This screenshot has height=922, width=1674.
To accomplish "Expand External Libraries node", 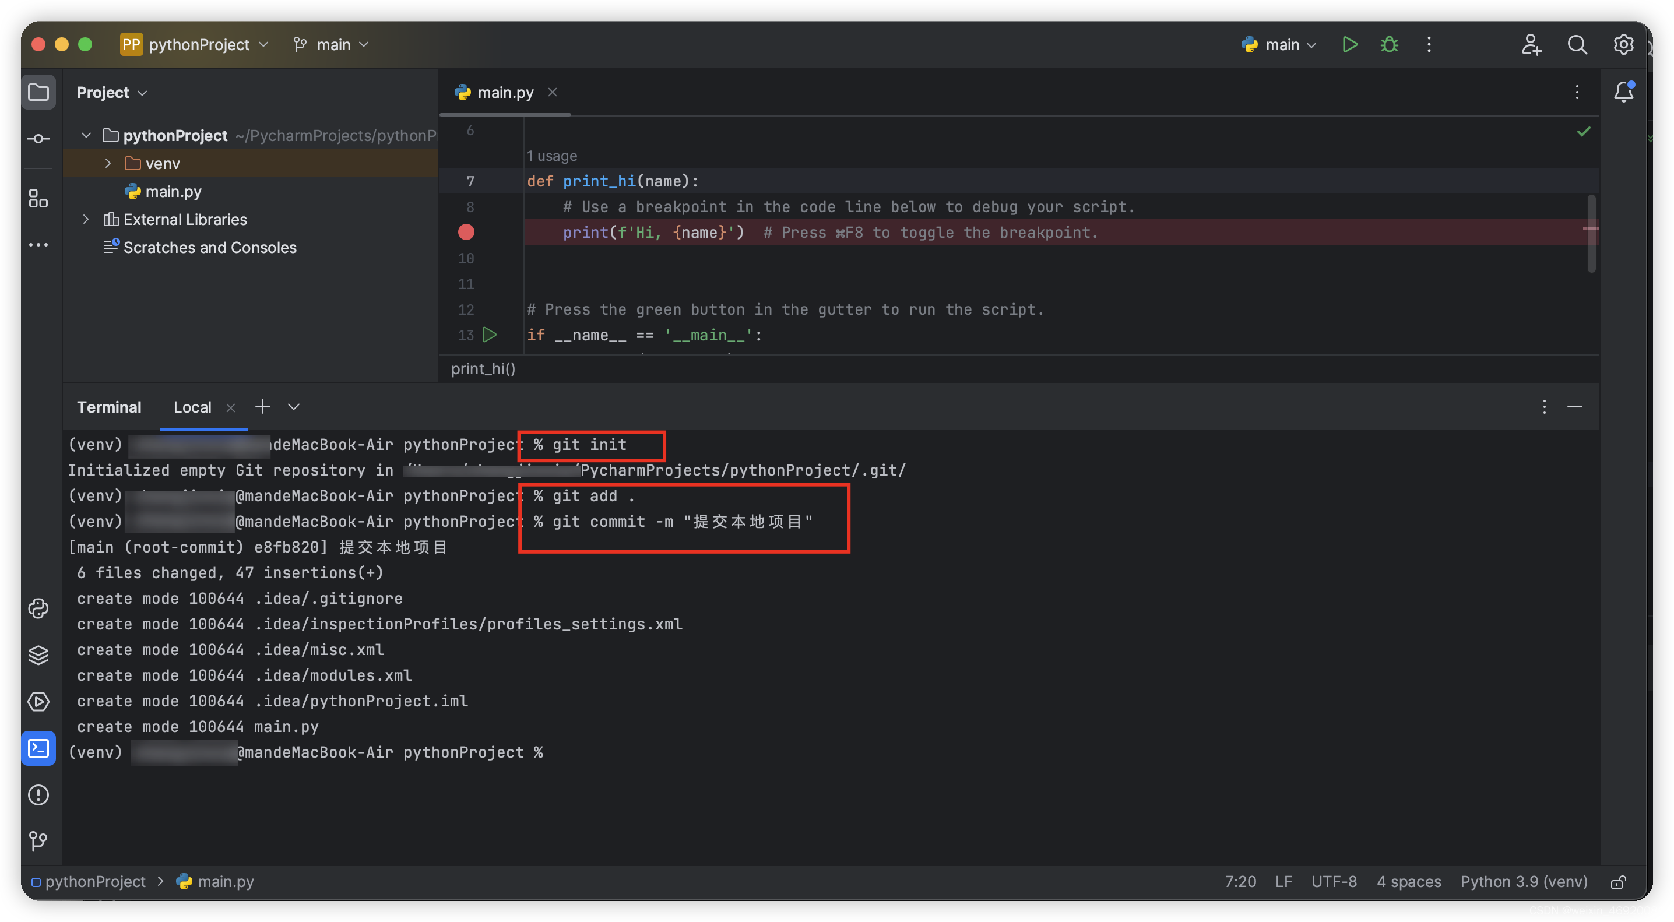I will pos(86,219).
